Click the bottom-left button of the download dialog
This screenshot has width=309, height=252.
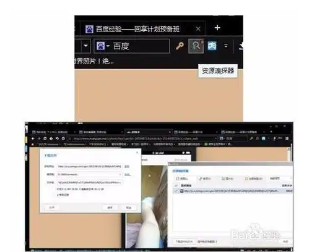[52, 208]
